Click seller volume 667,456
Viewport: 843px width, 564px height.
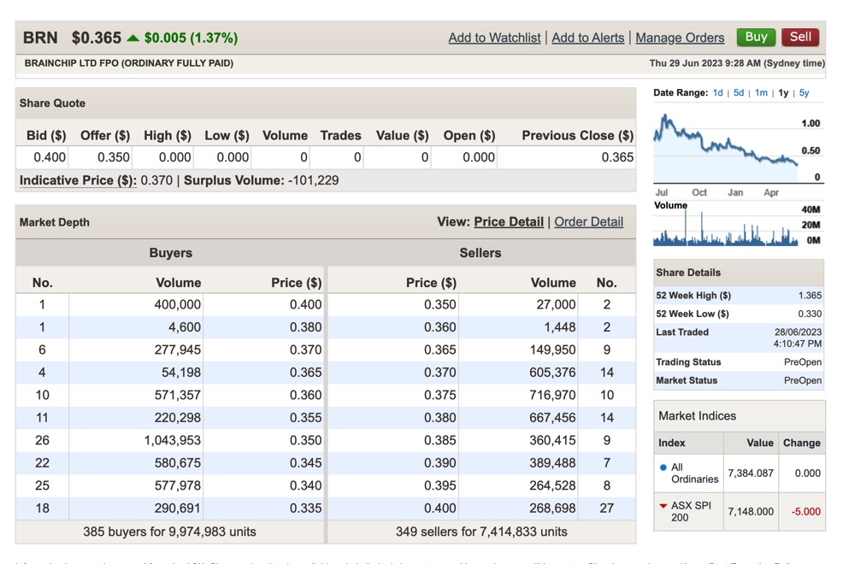(x=552, y=417)
